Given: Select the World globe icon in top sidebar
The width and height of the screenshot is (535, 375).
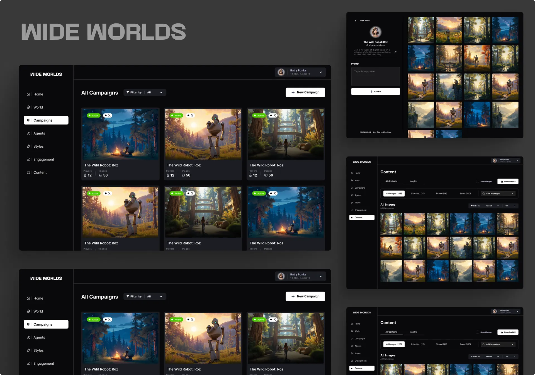Looking at the screenshot, I should point(28,107).
